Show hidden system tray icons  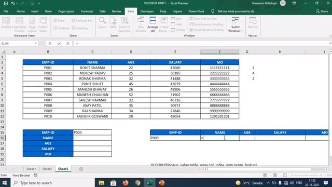pos(268,183)
